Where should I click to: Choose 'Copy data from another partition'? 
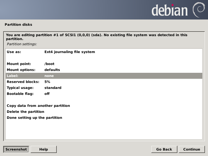pos(38,106)
